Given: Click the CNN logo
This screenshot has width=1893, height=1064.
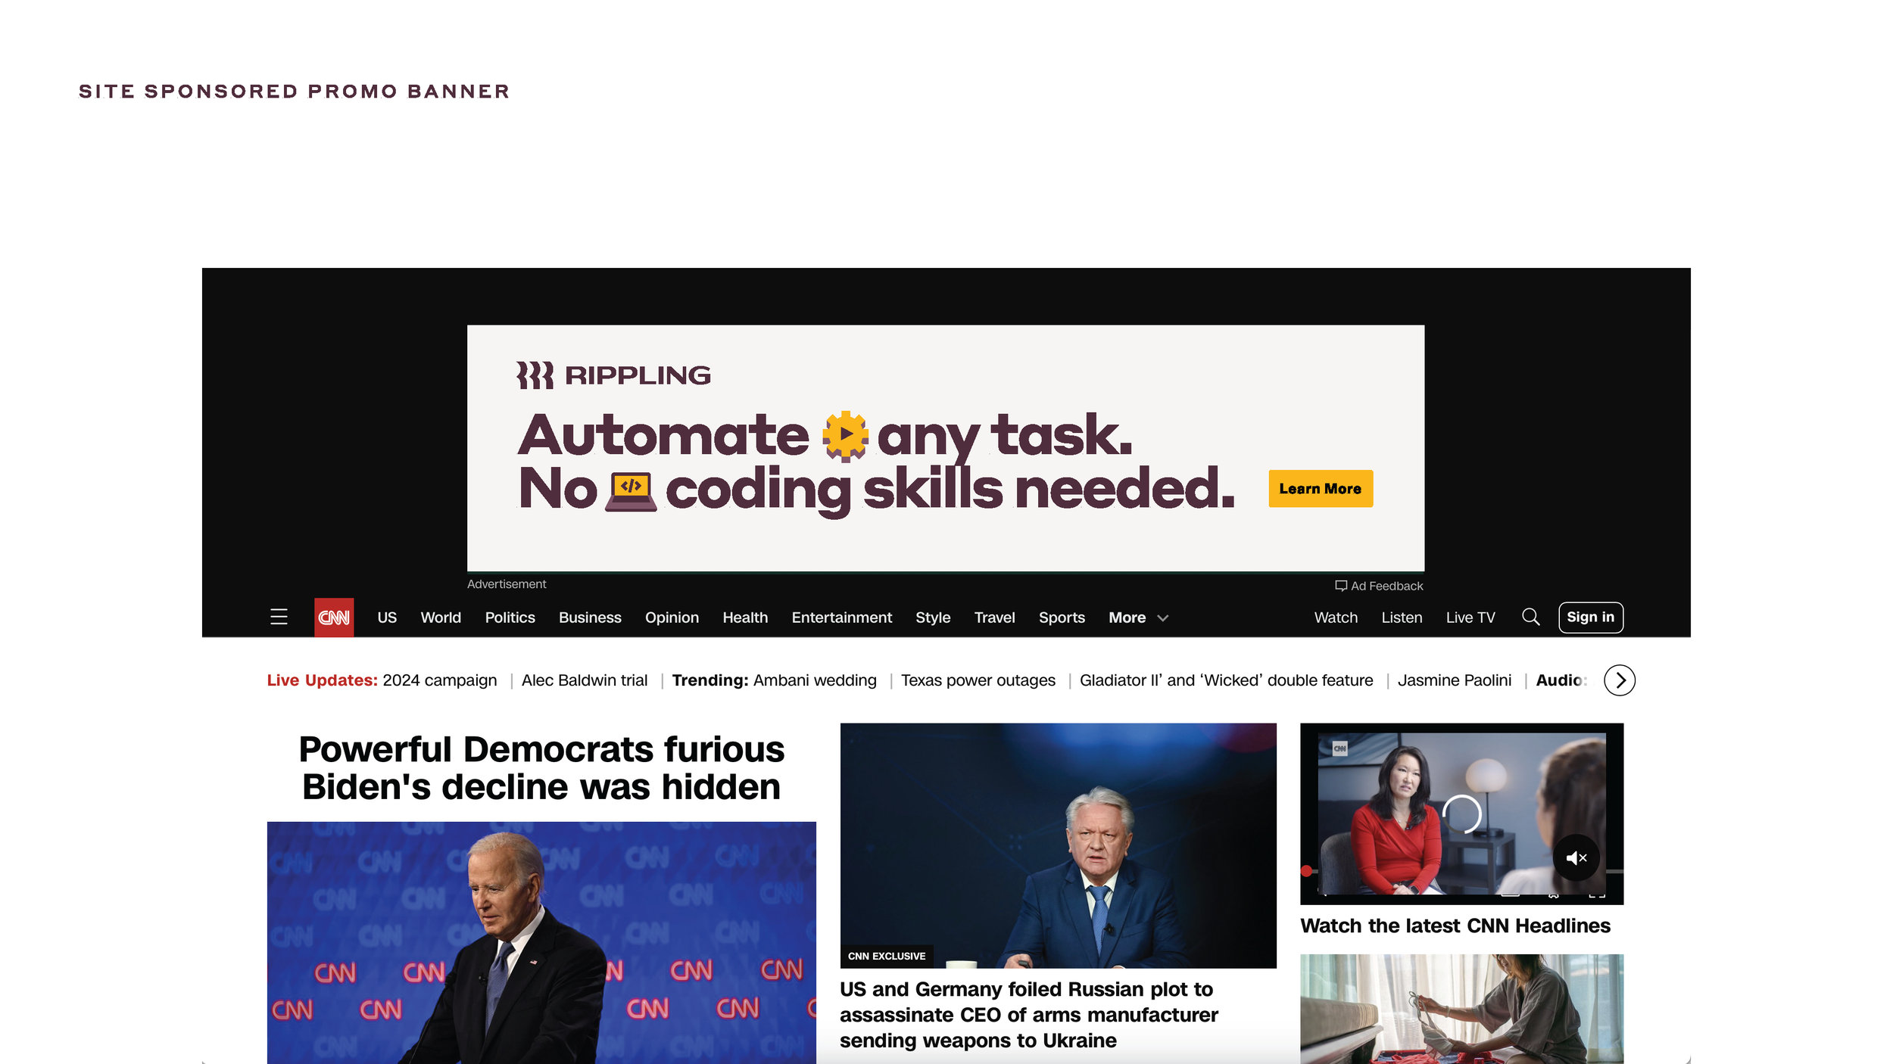Looking at the screenshot, I should point(334,618).
